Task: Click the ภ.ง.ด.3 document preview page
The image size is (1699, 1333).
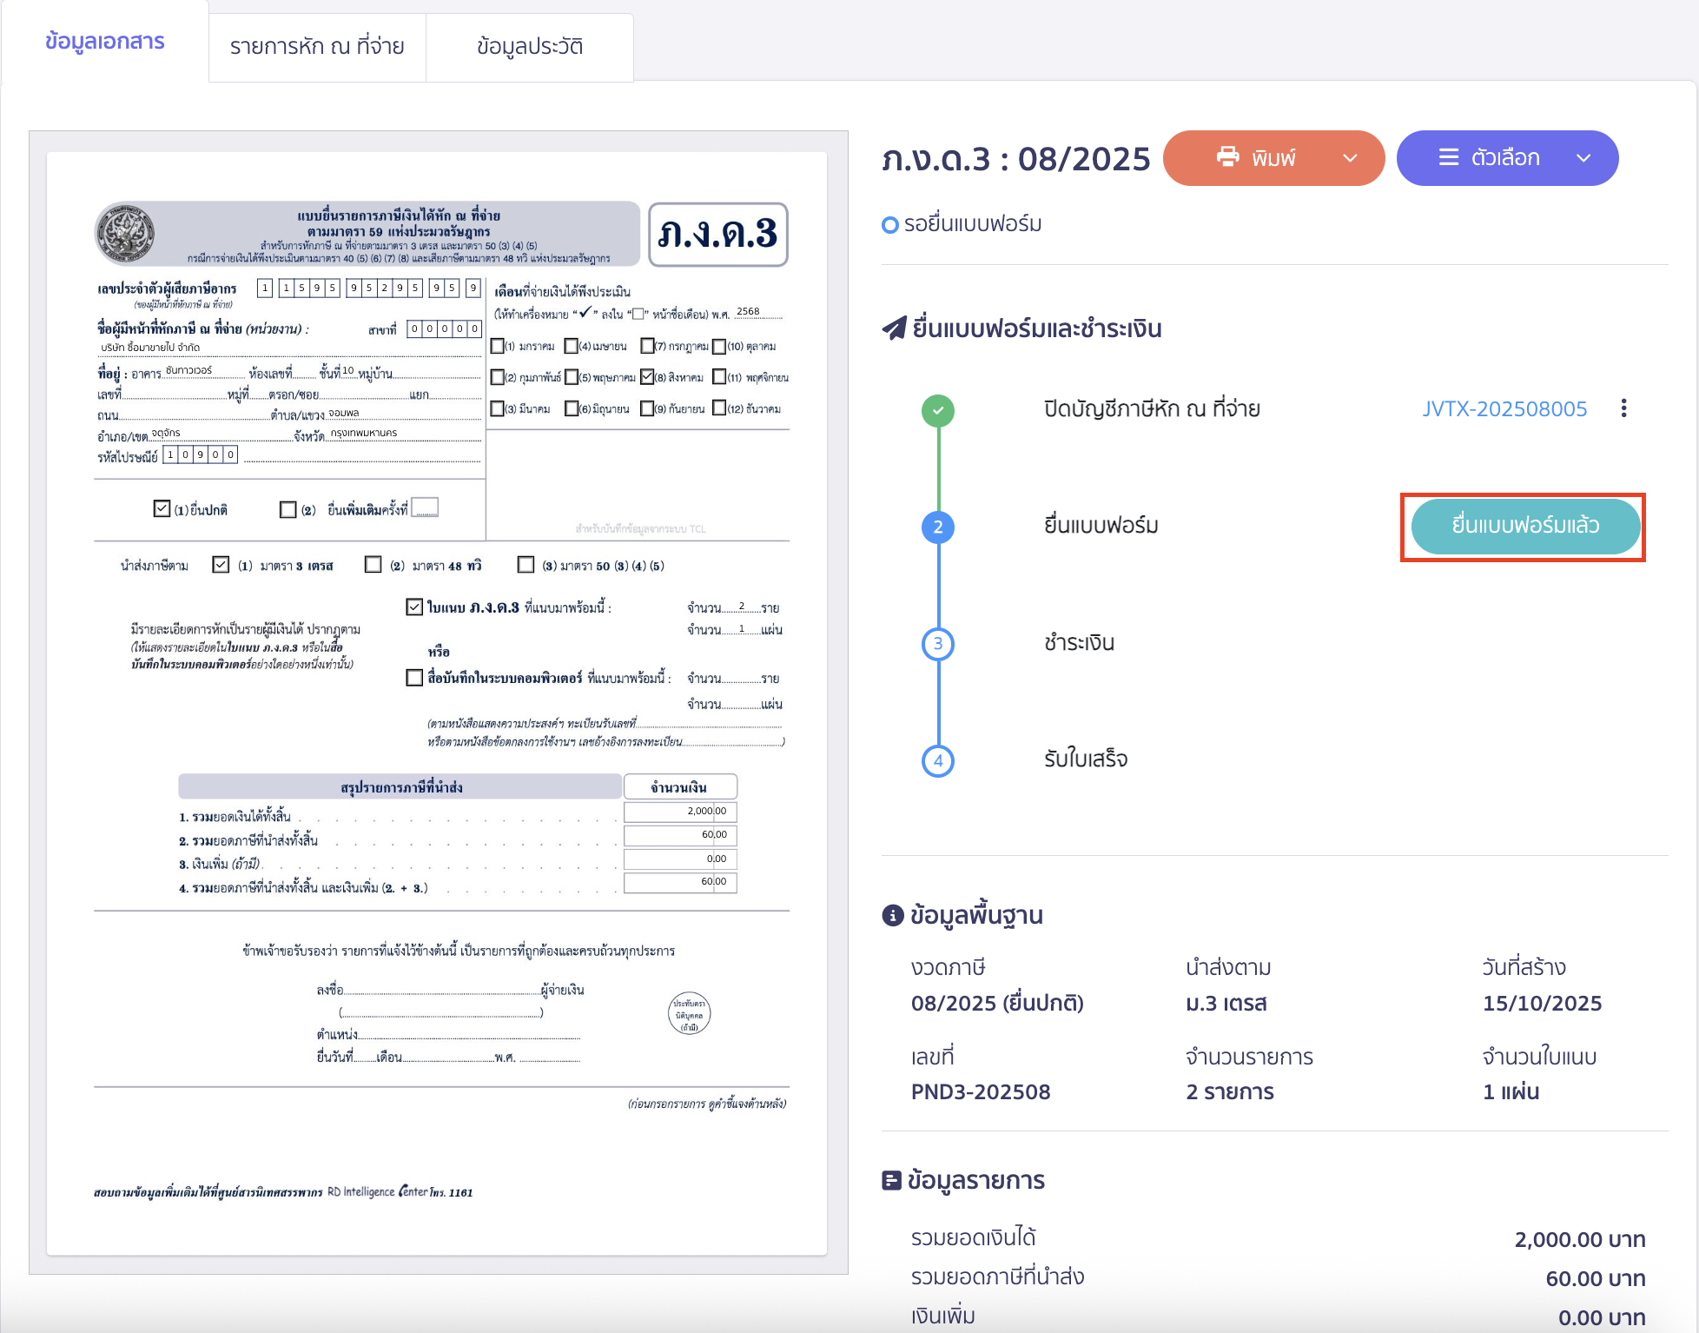Action: pyautogui.click(x=437, y=702)
